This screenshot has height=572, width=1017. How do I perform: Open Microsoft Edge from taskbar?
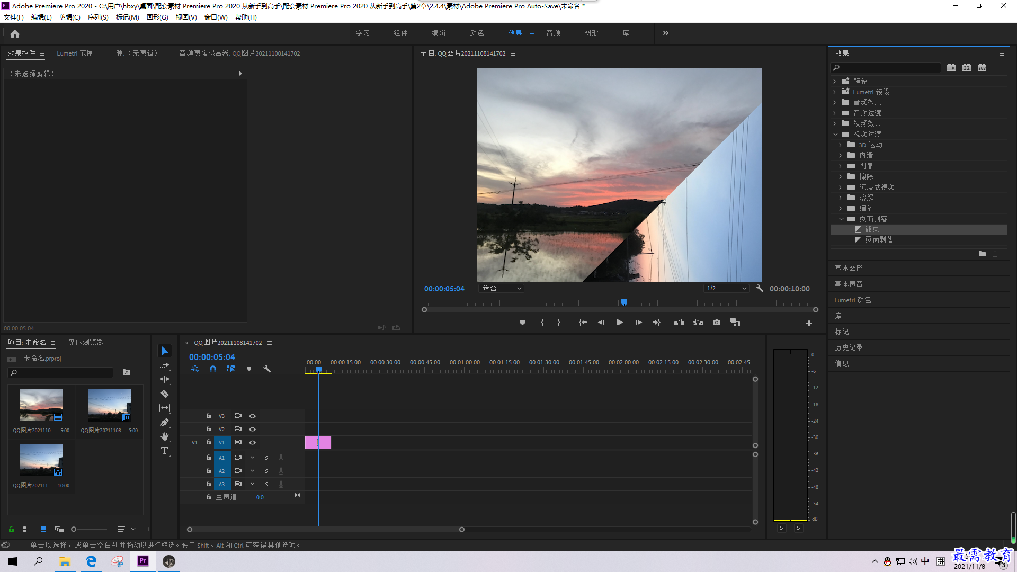(x=91, y=561)
